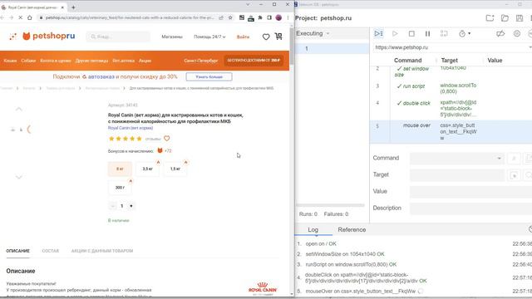Open АКЦИИ С ДАННЫМ ТОВАРОМ tab
The width and height of the screenshot is (532, 299).
(102, 251)
